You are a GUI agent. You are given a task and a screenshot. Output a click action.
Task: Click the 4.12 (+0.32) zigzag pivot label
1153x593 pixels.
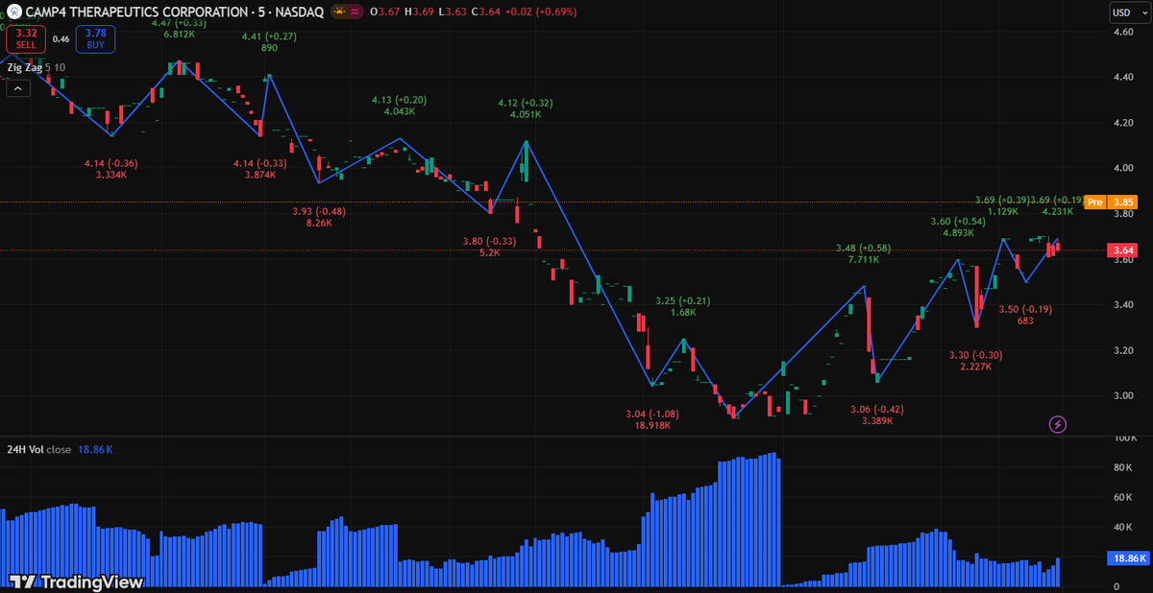(x=526, y=103)
